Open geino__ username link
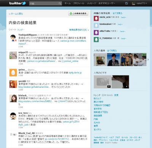The width and height of the screenshot is (152, 148). click(23, 70)
